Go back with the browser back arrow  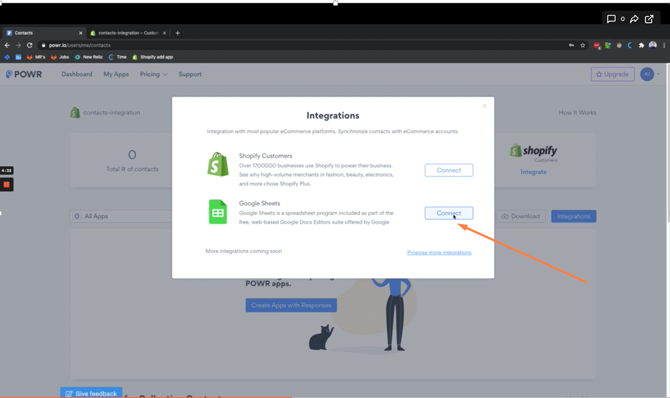7,45
